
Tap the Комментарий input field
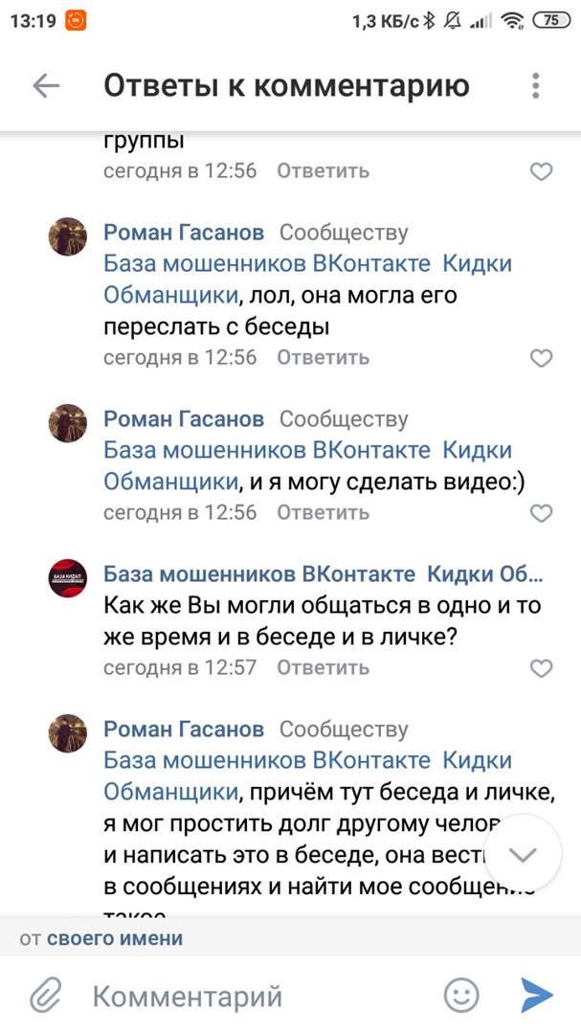258,996
